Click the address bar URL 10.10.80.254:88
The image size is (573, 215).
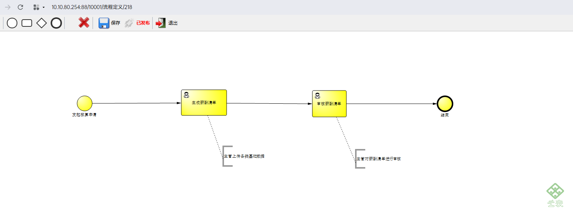click(92, 7)
